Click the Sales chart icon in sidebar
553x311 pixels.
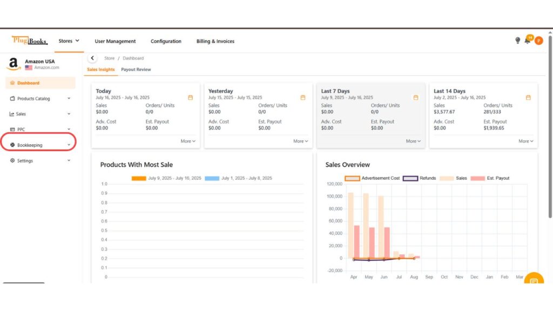coord(12,114)
